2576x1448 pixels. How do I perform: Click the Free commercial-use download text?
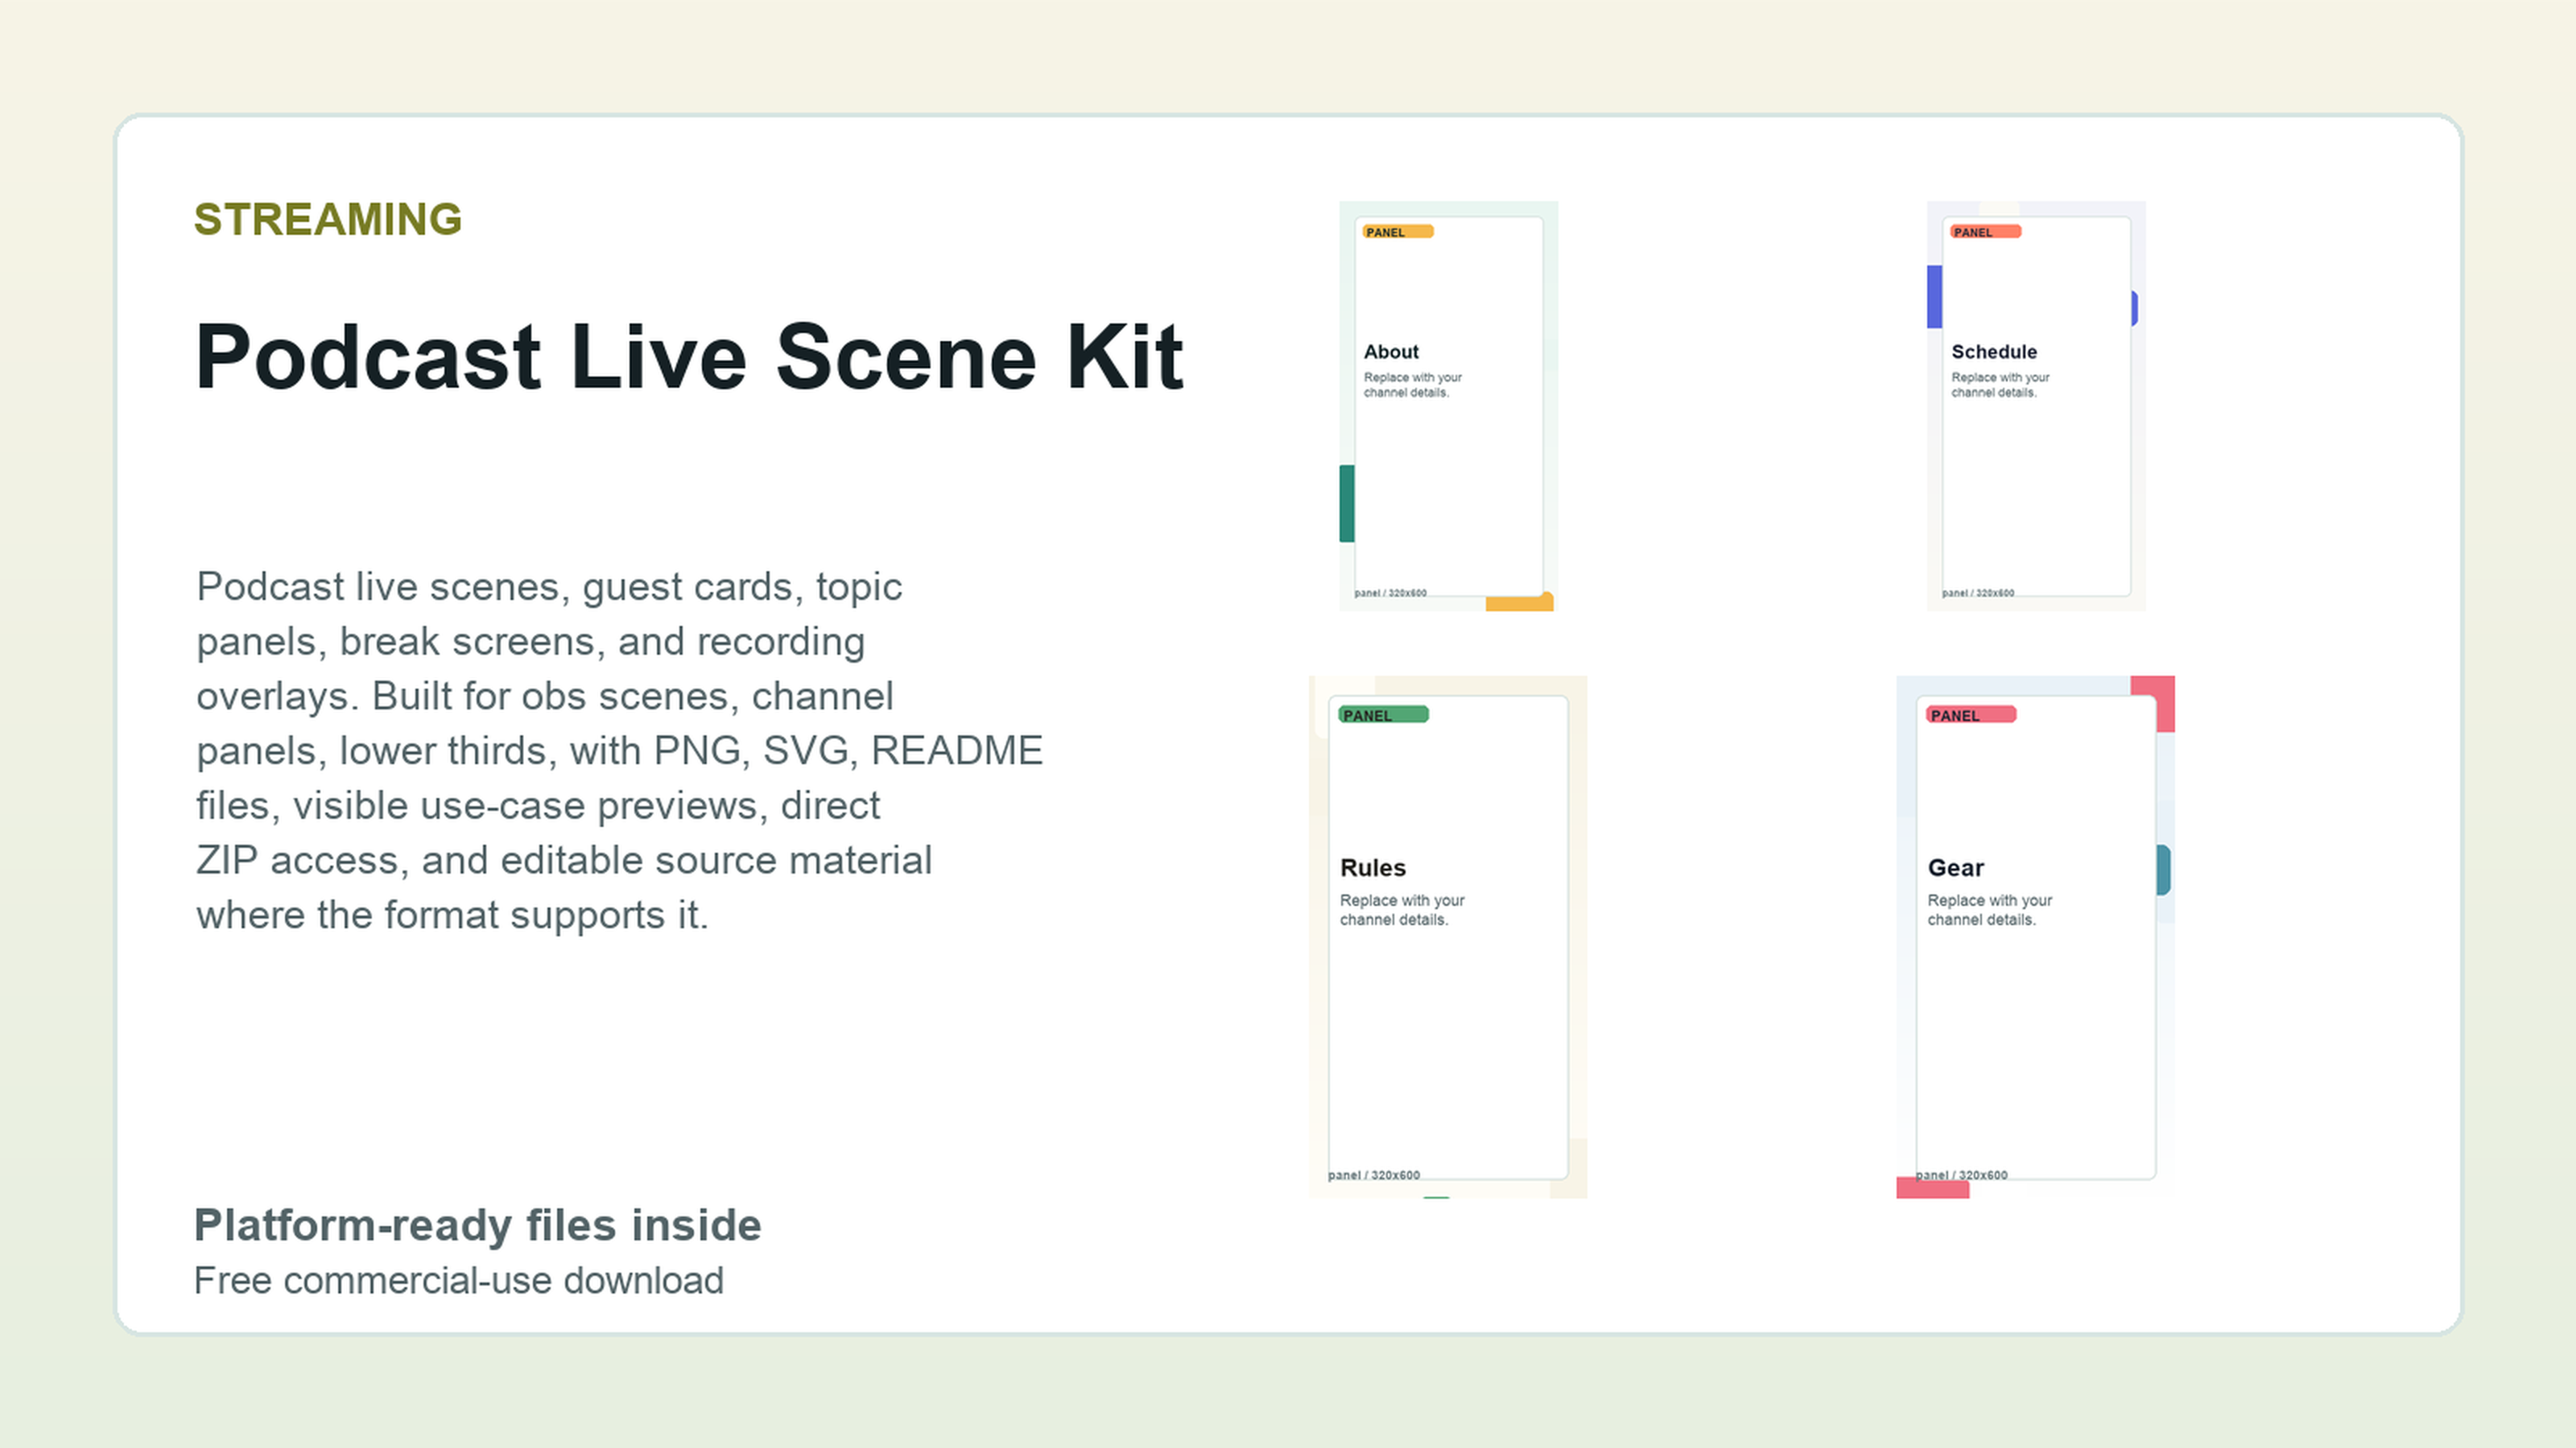tap(458, 1280)
